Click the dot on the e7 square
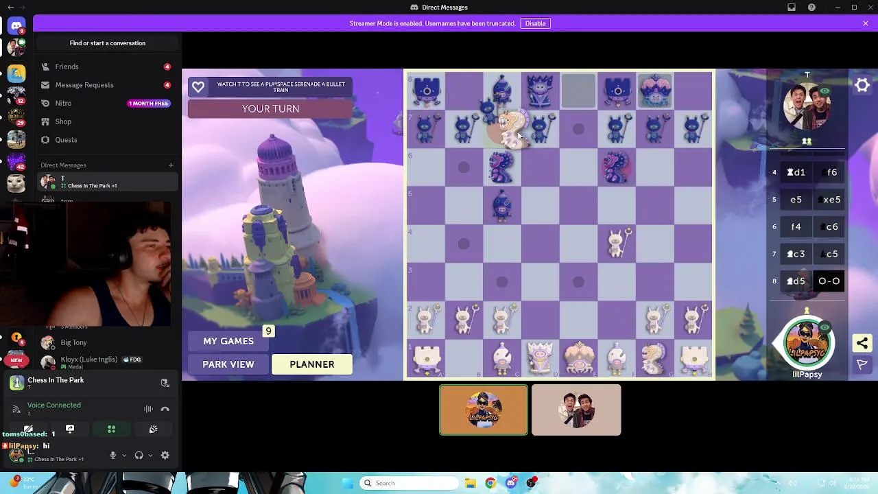 pyautogui.click(x=578, y=129)
